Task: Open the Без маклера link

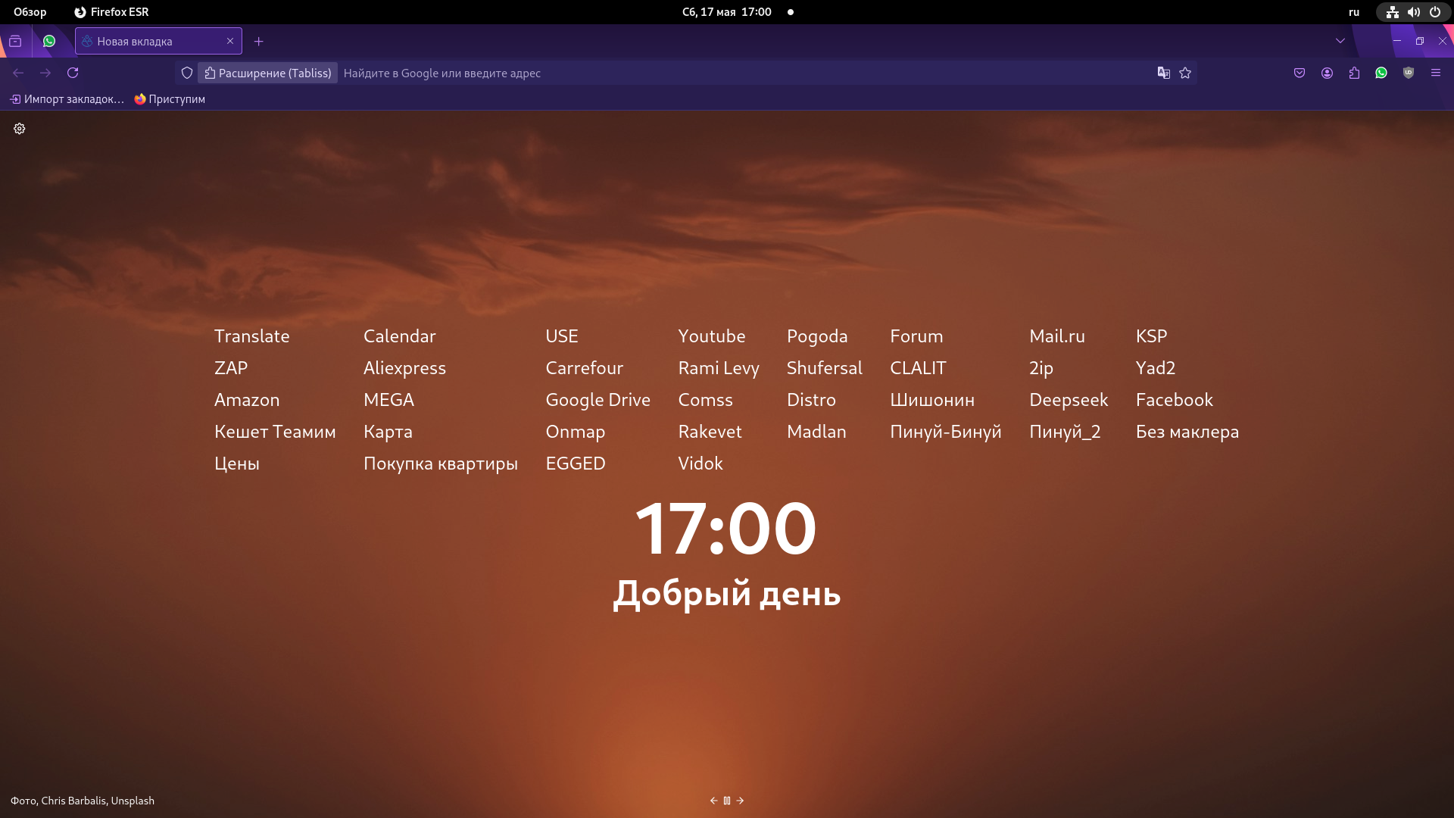Action: click(x=1187, y=432)
